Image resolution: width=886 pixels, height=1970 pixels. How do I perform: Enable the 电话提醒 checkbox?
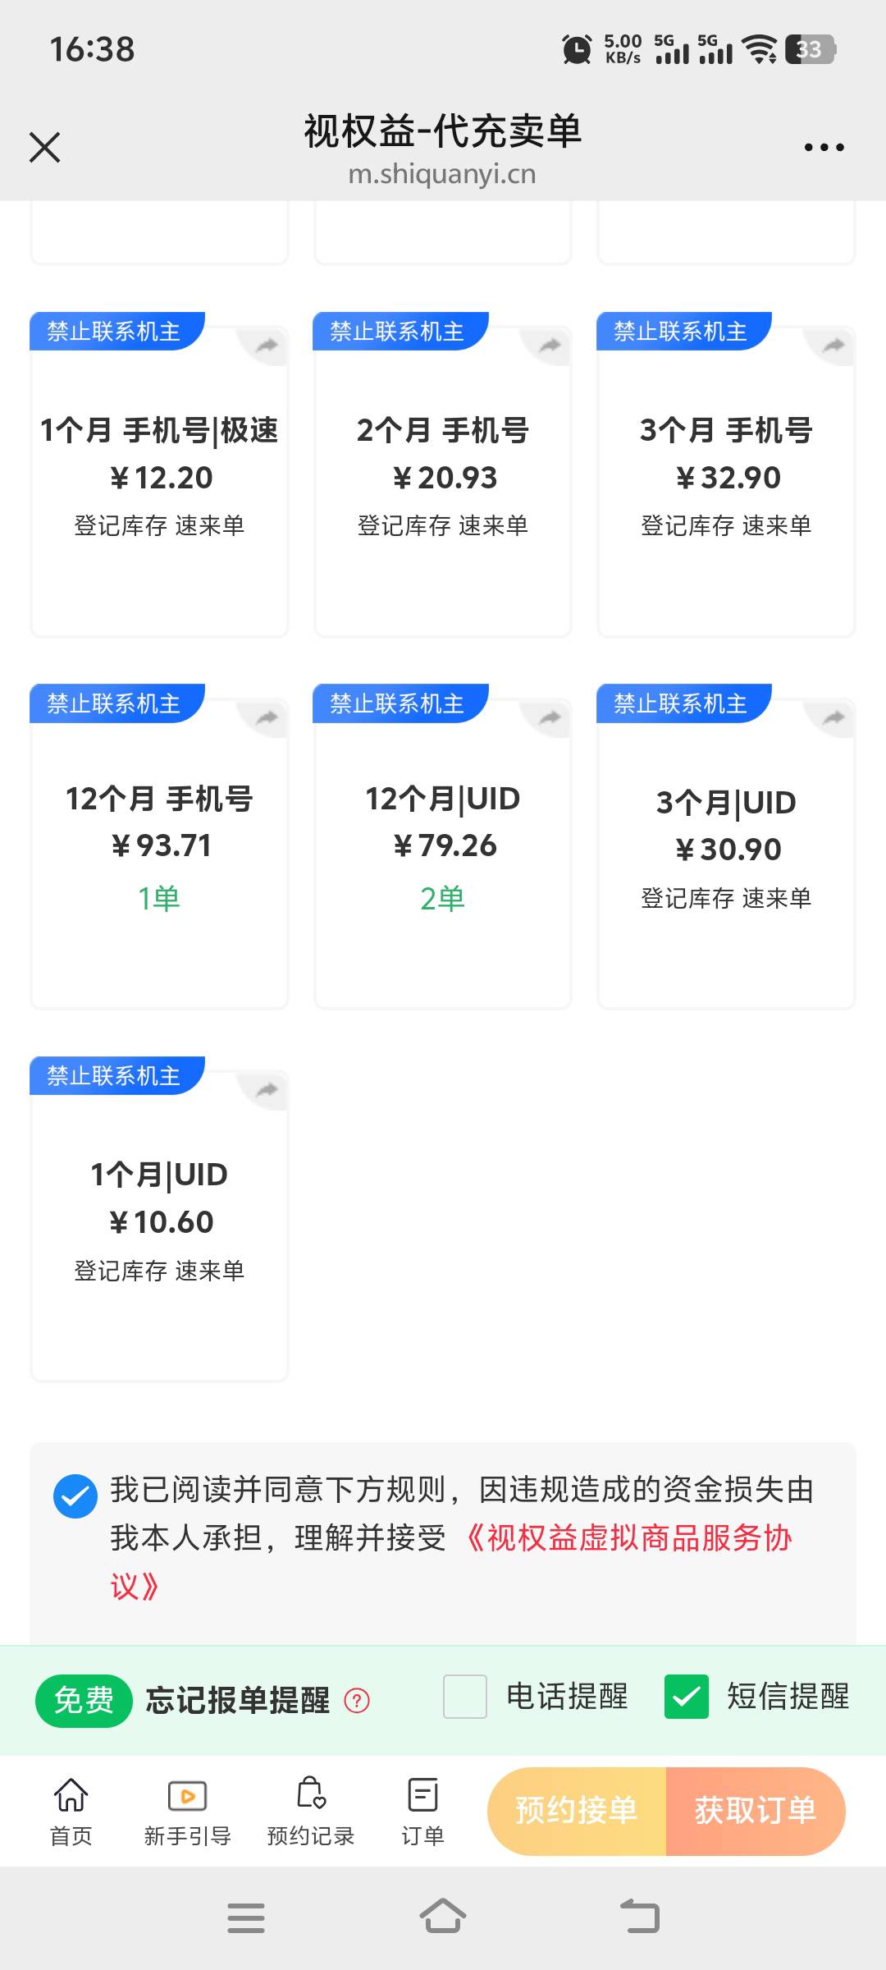click(465, 1697)
